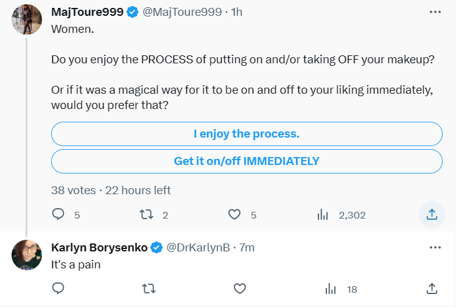Like the MajToure999 poll tweet
Screen dimensions: 467x308
pos(234,214)
